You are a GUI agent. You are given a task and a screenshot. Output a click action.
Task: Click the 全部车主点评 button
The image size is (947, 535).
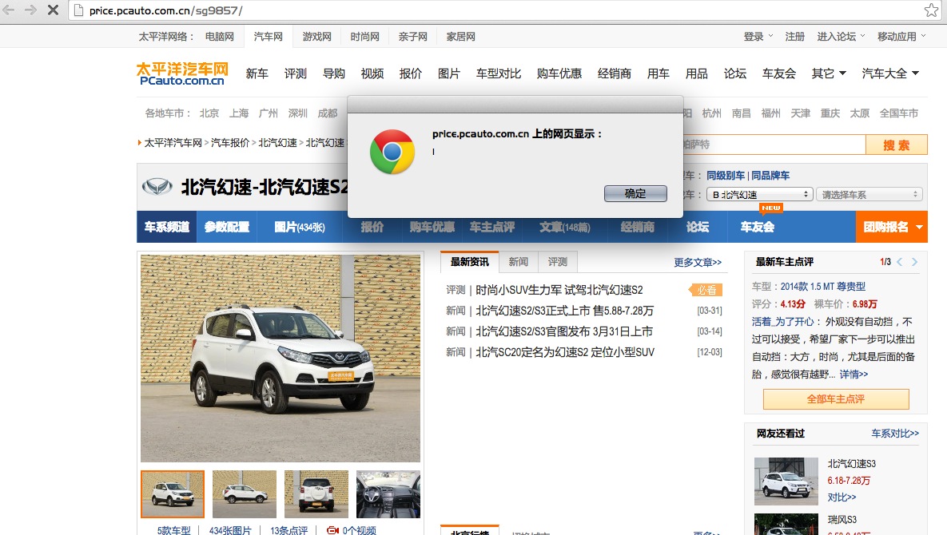click(x=836, y=399)
